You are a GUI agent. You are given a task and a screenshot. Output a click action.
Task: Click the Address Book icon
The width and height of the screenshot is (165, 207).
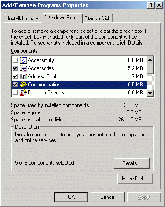click(23, 76)
